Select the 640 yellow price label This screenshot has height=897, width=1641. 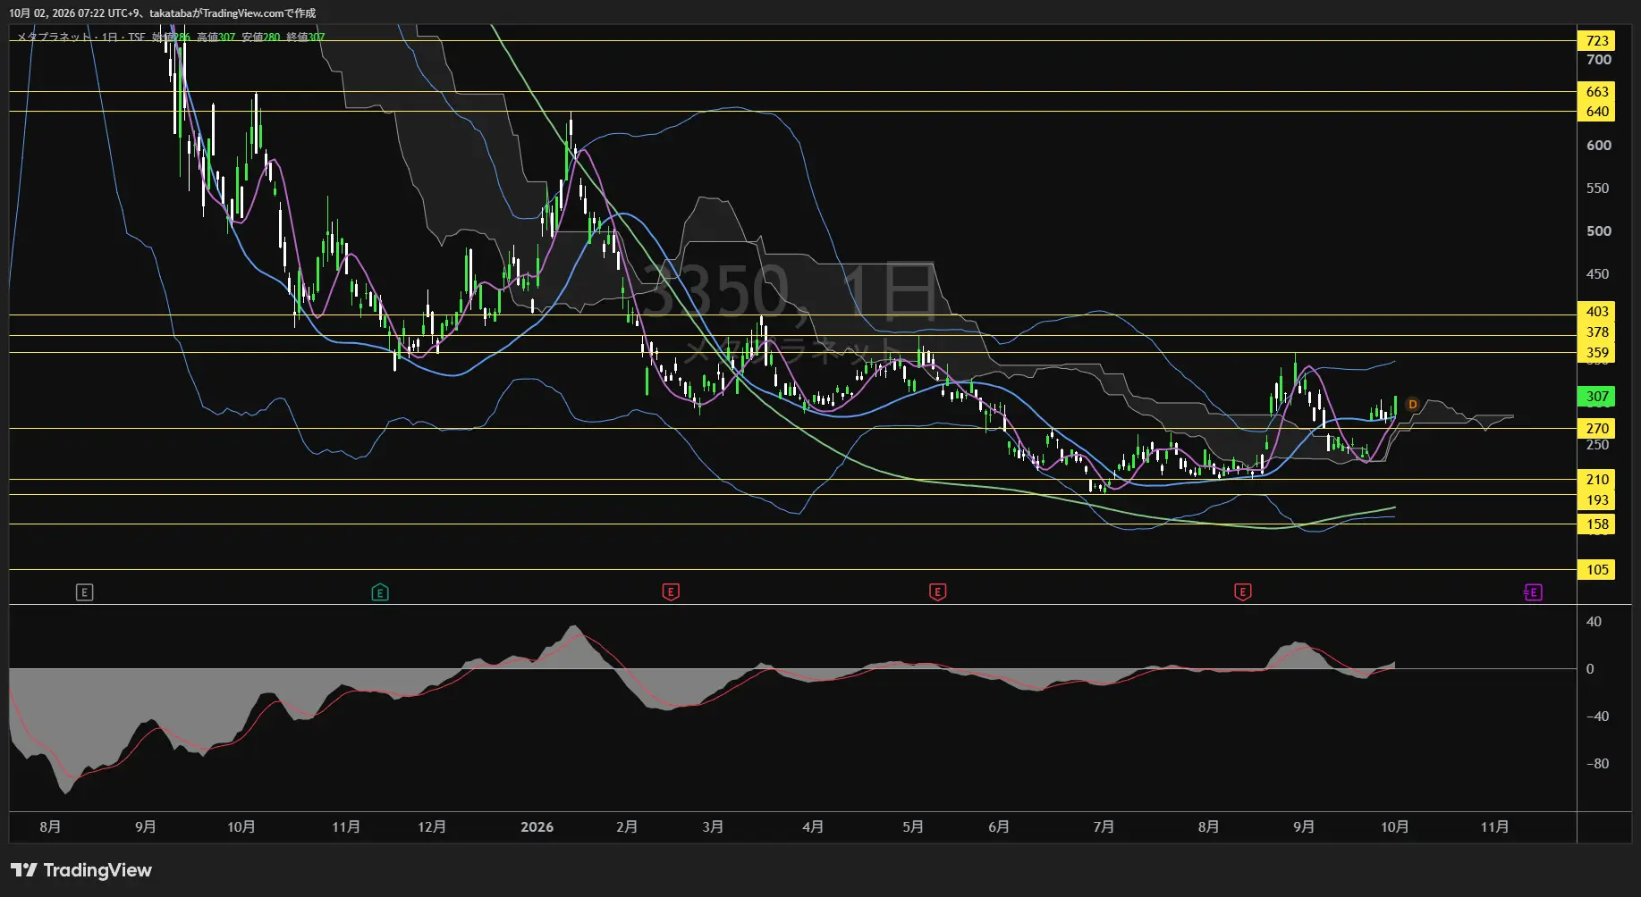tap(1597, 112)
